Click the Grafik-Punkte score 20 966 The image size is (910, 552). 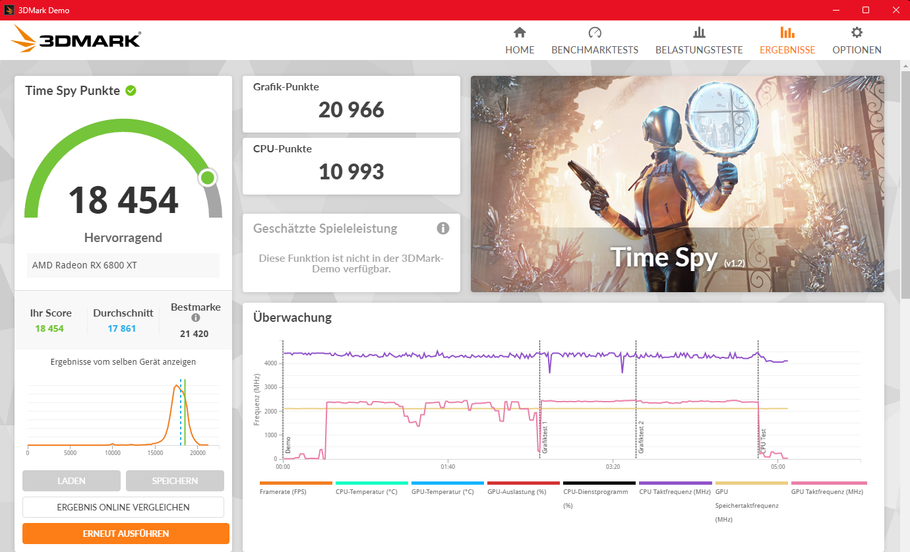pos(351,110)
